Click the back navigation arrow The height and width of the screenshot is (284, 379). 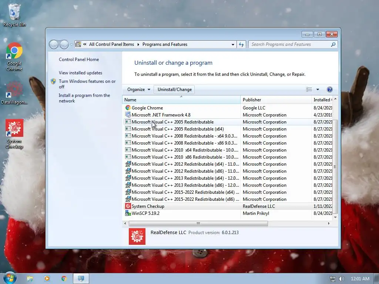pos(54,44)
